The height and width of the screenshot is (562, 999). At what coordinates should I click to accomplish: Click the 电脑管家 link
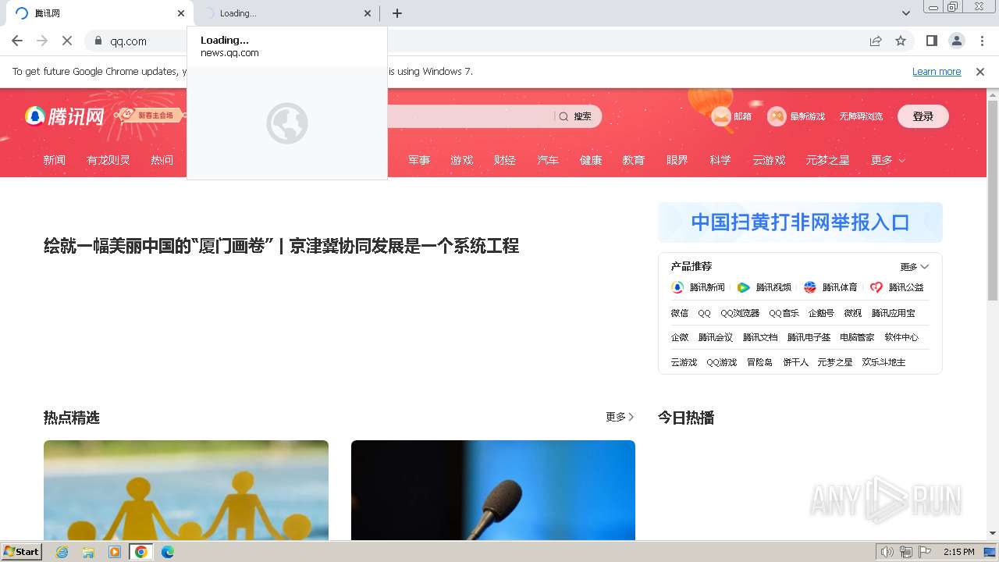[x=857, y=337]
